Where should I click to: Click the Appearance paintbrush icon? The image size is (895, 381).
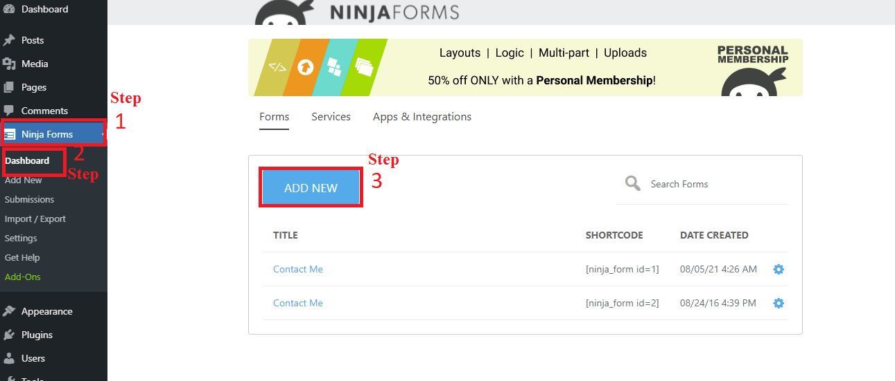click(x=9, y=311)
